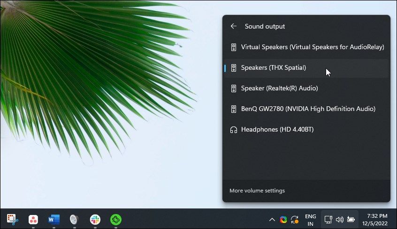397x229 pixels.
Task: Choose Speakers (THX Spatial) output
Action: 306,68
